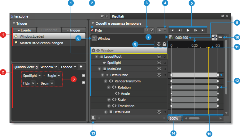
Task: Click the down arrow below the object tree
Action: click(x=93, y=118)
